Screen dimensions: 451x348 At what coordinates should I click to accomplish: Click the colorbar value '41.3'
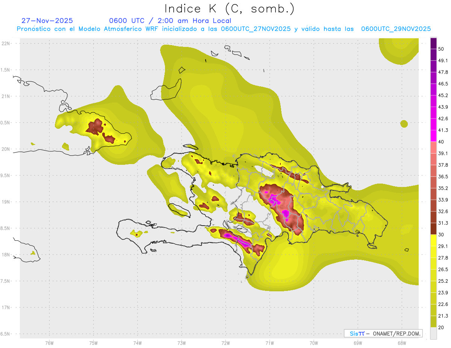tap(443, 130)
